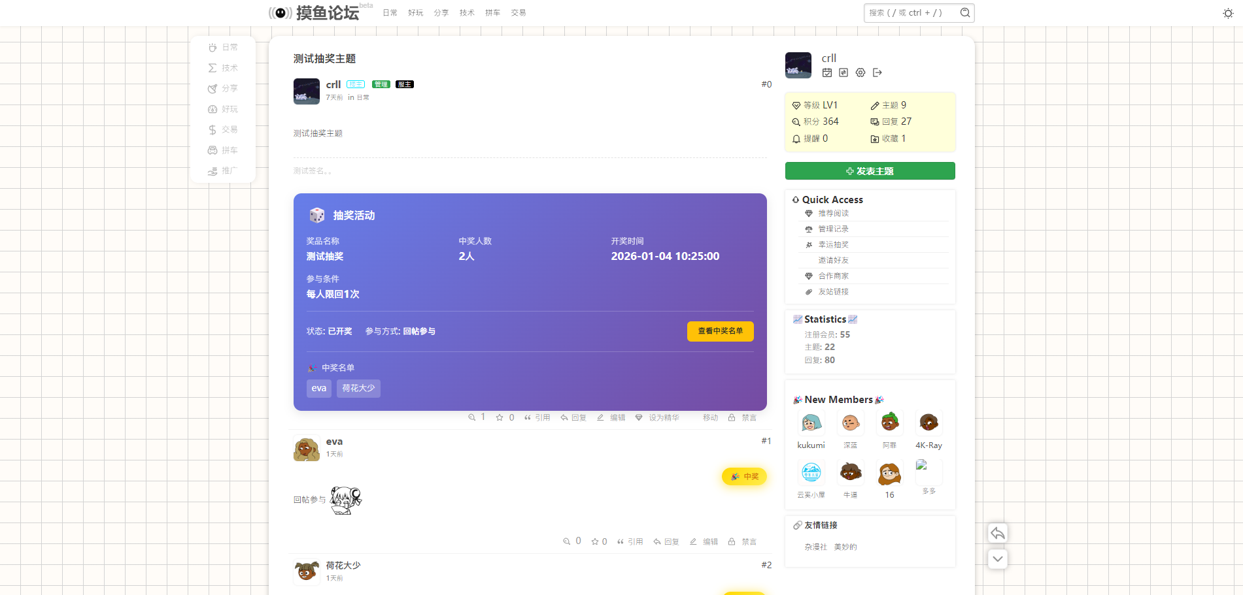Click the search magnifier icon
Image resolution: width=1243 pixels, height=595 pixels.
(964, 13)
